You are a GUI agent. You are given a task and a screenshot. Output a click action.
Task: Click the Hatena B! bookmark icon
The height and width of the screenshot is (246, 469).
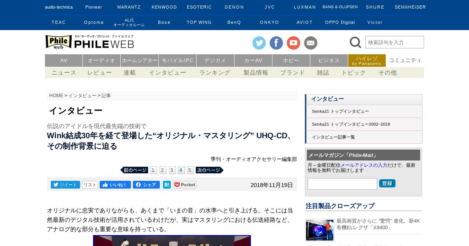click(x=167, y=185)
